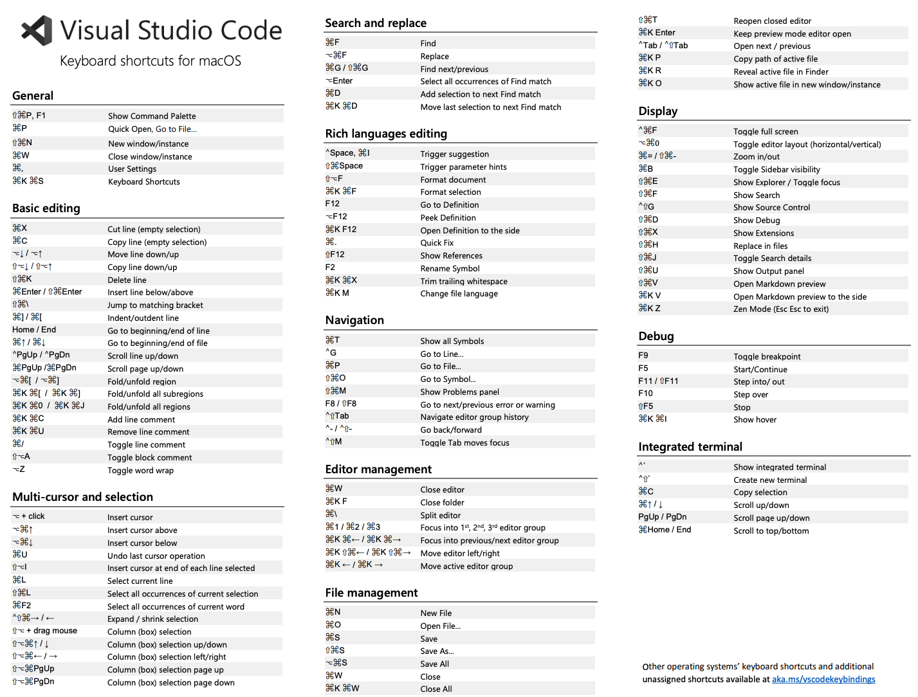Screen dimensions: 918x697
Task: Click the 'Navigation' section heading
Action: [354, 320]
